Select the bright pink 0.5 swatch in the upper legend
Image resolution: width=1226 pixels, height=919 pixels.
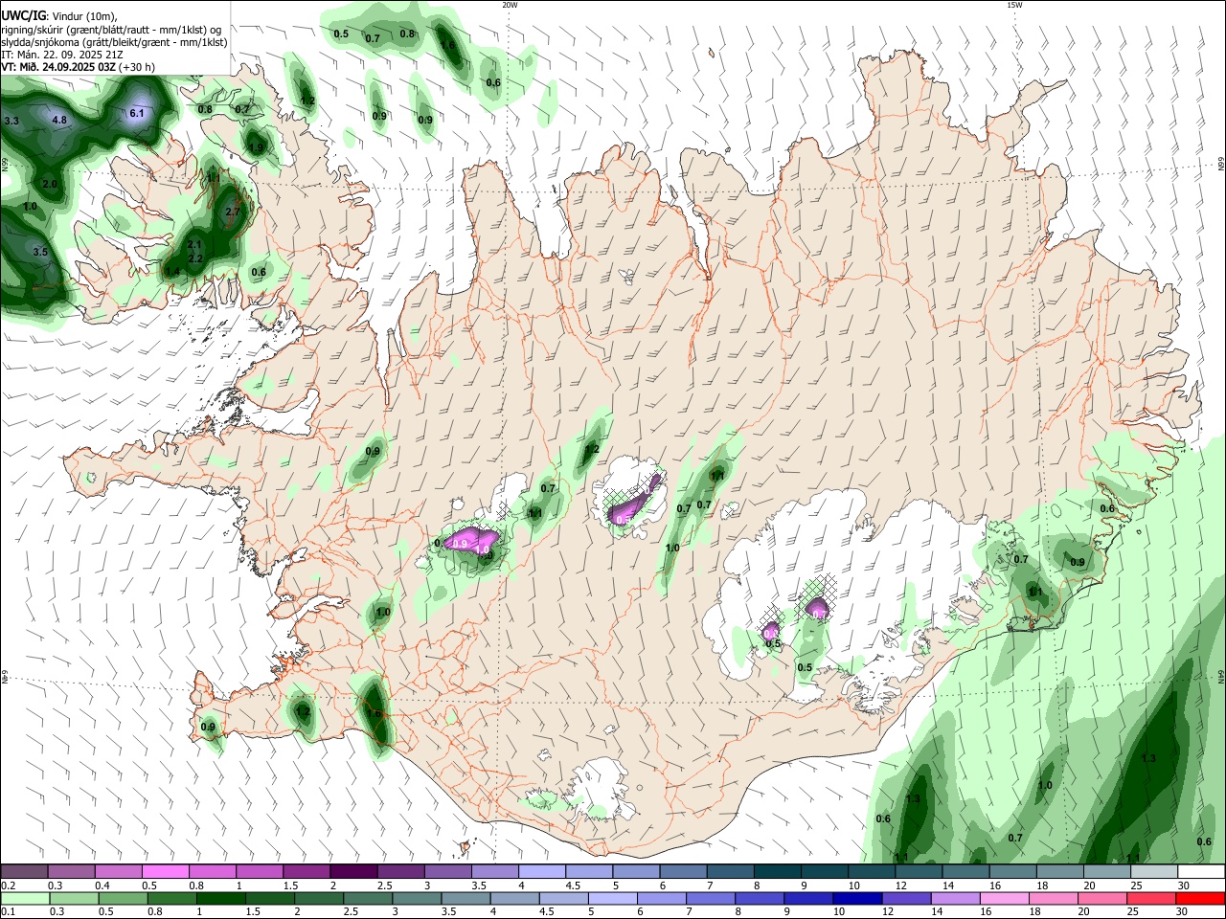(165, 872)
